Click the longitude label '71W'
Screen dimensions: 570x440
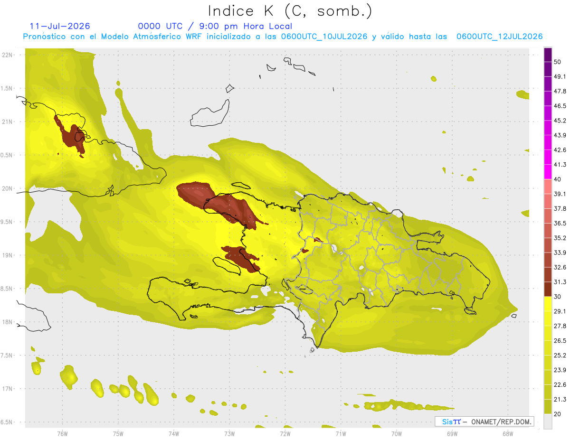pos(341,433)
